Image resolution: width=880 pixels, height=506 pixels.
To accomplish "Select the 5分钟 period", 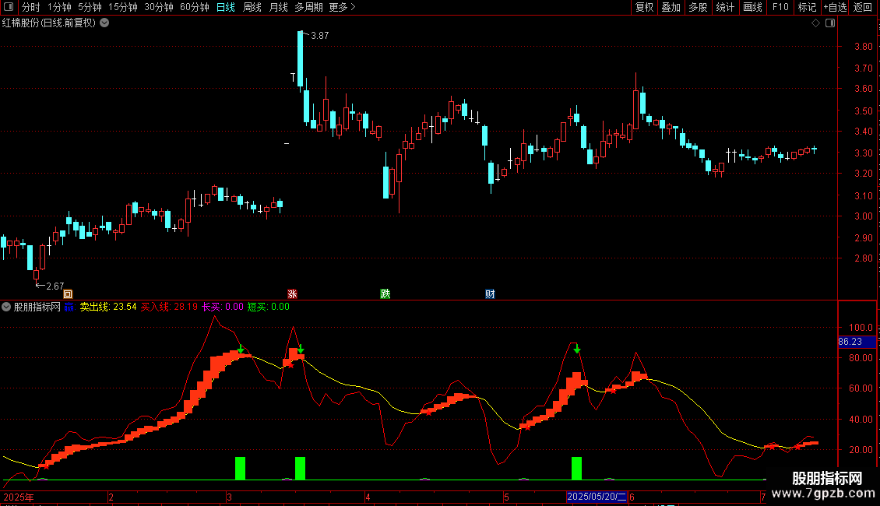I will [90, 7].
